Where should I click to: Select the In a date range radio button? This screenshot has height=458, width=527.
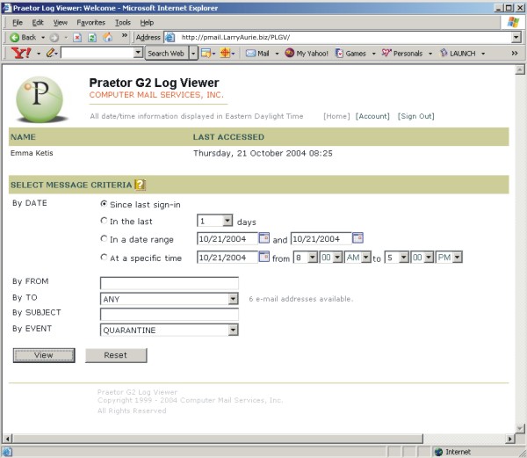[104, 238]
